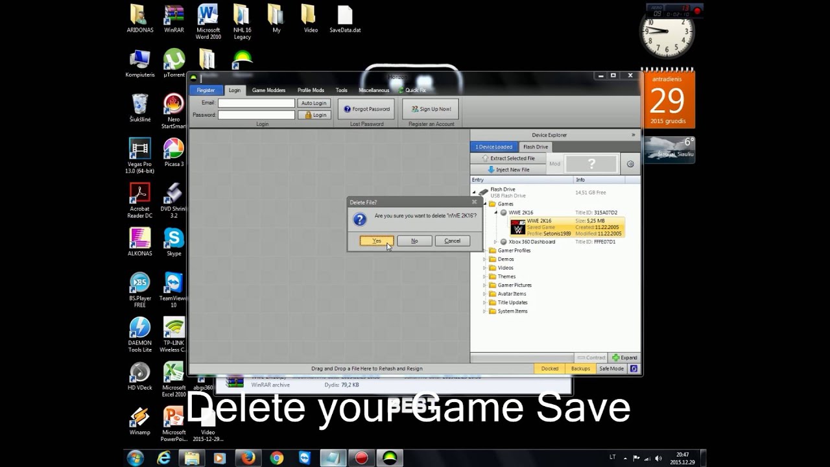Collapse the Device Explorer panel with chevrons

tap(634, 135)
